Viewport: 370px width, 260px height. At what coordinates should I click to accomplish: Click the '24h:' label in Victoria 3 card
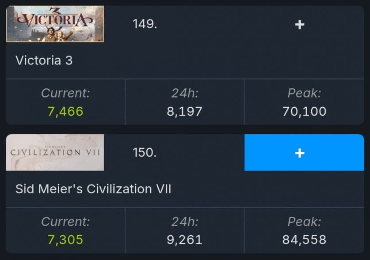184,93
